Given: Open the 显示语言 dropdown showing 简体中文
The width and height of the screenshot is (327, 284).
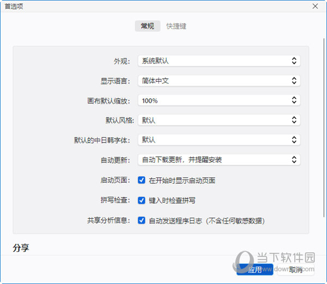Looking at the screenshot, I should (219, 81).
